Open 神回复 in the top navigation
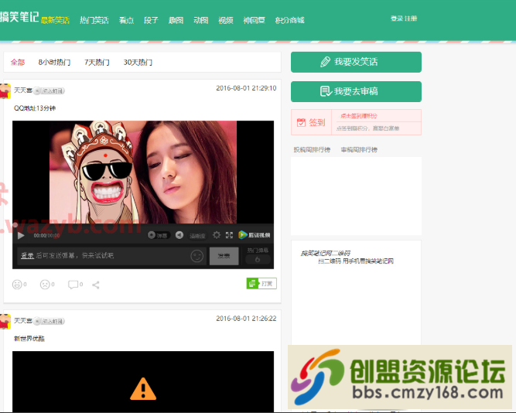 (x=254, y=20)
